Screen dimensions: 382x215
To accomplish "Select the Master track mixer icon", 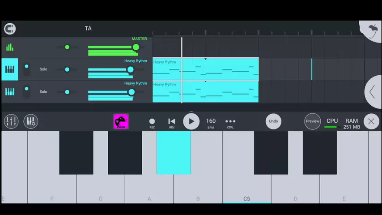I will pos(9,47).
